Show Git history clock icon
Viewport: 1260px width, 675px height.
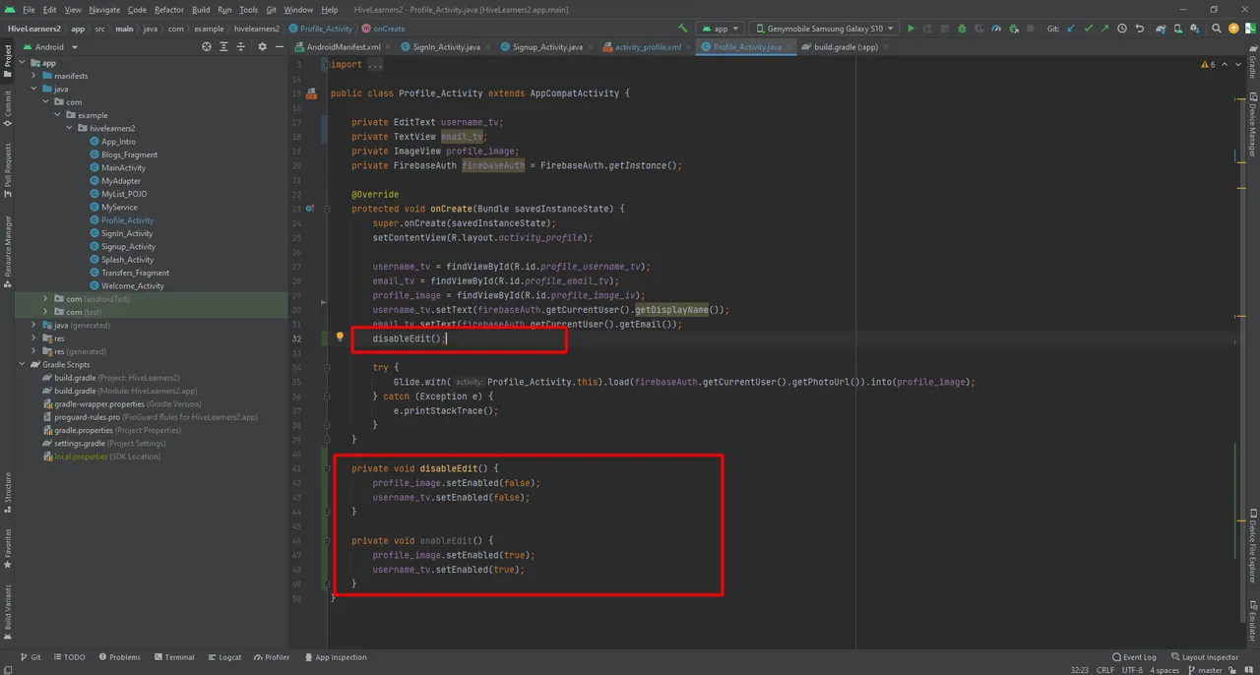coord(1123,29)
